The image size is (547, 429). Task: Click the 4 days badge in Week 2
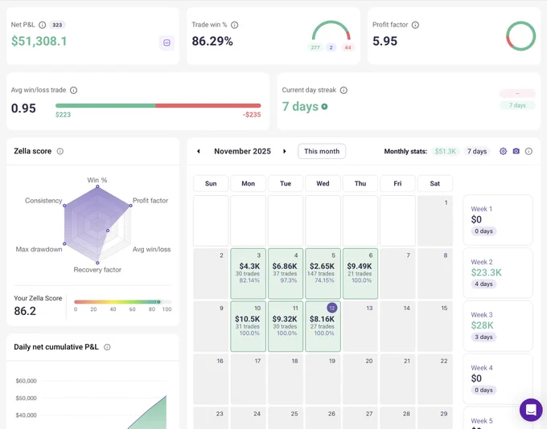click(483, 284)
